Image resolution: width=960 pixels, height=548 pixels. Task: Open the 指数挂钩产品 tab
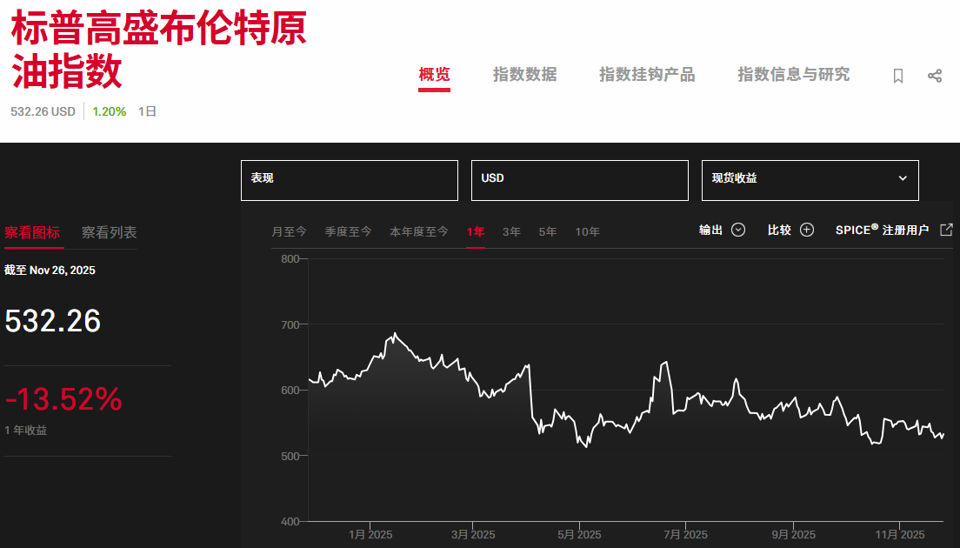[x=646, y=75]
